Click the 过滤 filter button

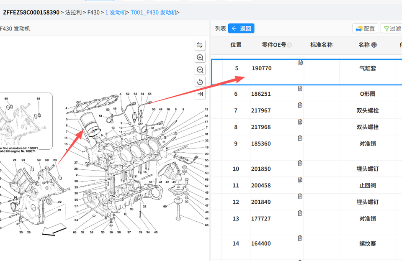(x=392, y=28)
